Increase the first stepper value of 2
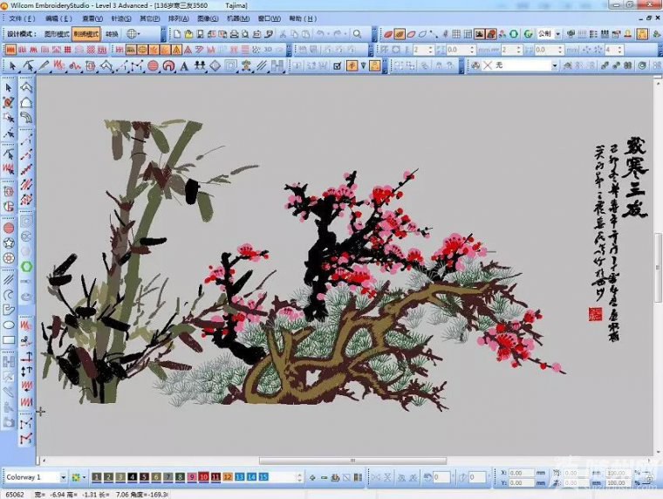The image size is (663, 499). pos(431,47)
